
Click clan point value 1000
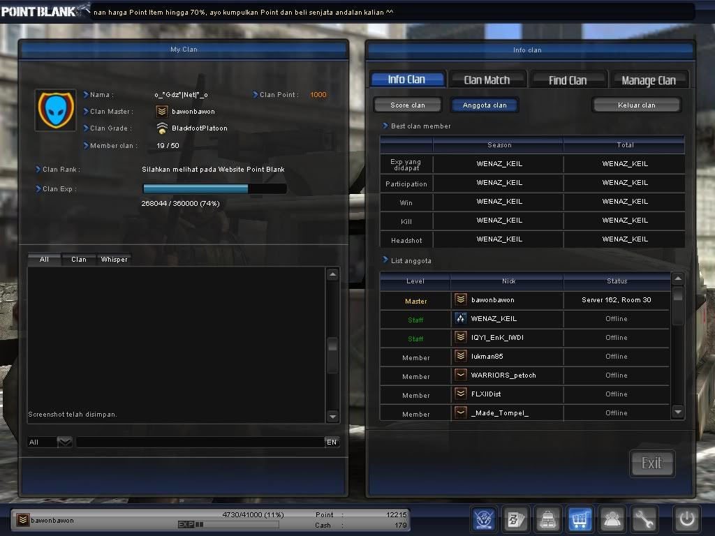pyautogui.click(x=318, y=94)
